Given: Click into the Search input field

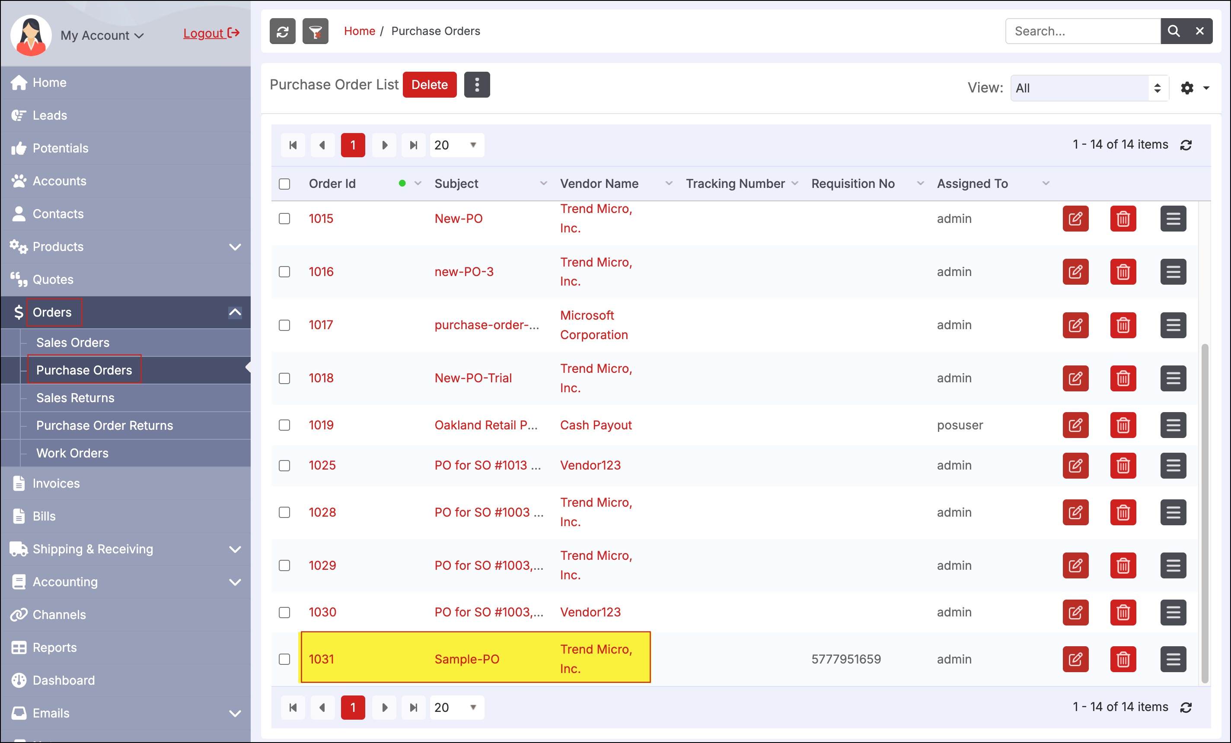Looking at the screenshot, I should coord(1082,32).
